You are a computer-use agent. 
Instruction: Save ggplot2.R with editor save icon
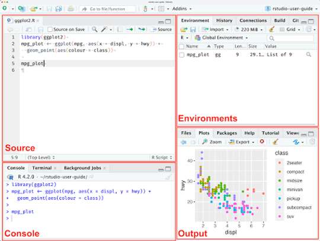[x=41, y=30]
